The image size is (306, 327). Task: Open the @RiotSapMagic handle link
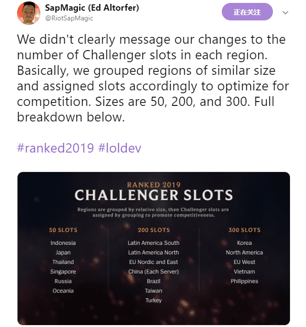tap(69, 18)
